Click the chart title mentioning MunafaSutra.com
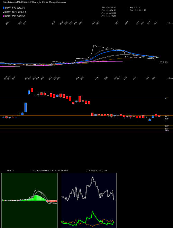173x228 pixels. tap(34, 2)
